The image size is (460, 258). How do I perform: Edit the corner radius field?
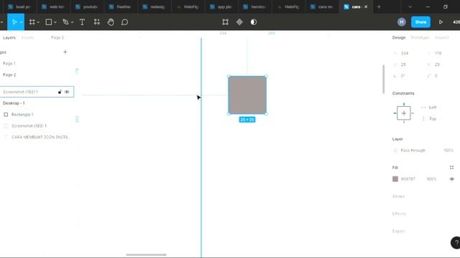[x=436, y=76]
